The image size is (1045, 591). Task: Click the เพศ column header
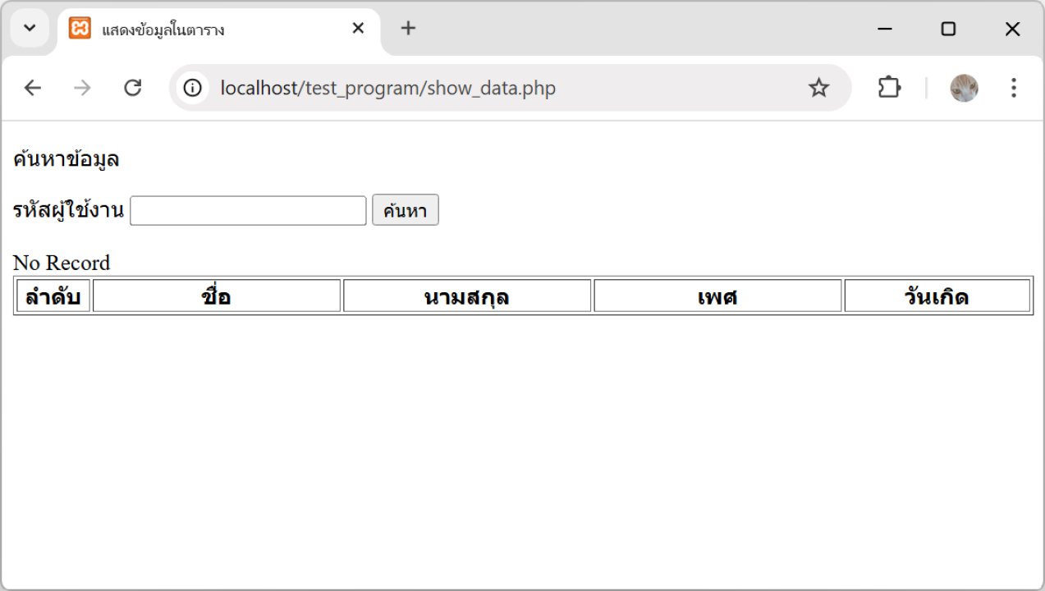(x=717, y=296)
